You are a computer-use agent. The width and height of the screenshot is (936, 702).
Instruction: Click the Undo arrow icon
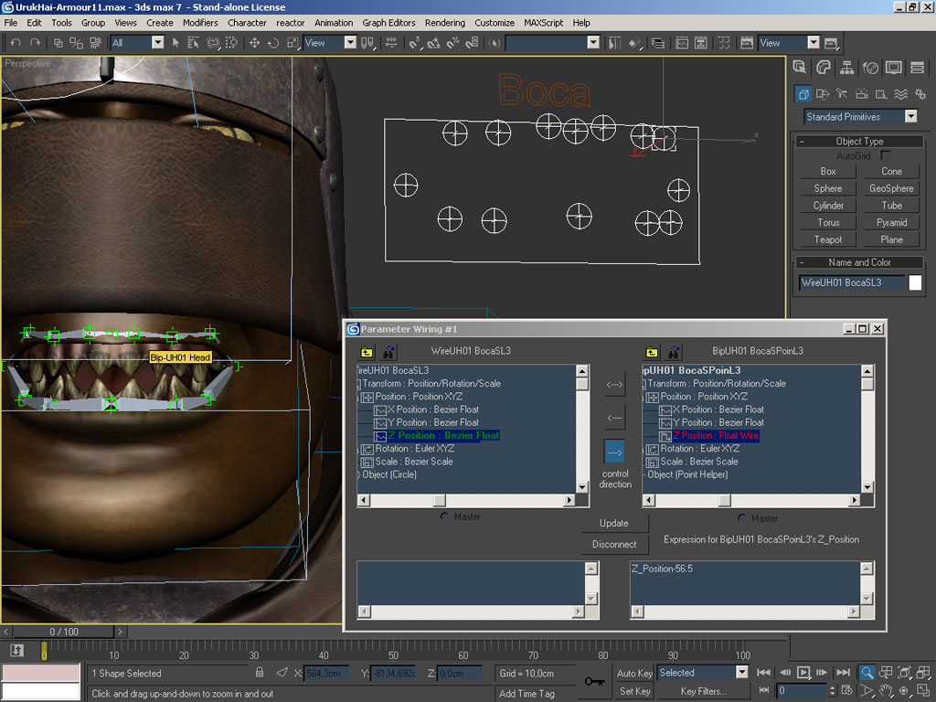[x=16, y=43]
